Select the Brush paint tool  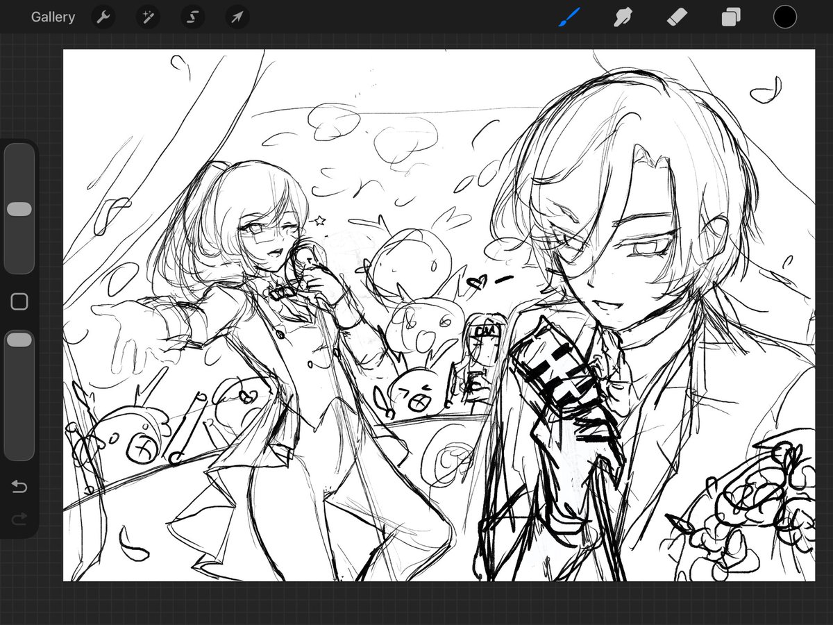pyautogui.click(x=569, y=17)
